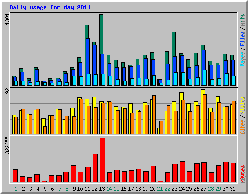248x194 pixels.
Task: Click the red KBytes bar for day 9
Action: (73, 174)
